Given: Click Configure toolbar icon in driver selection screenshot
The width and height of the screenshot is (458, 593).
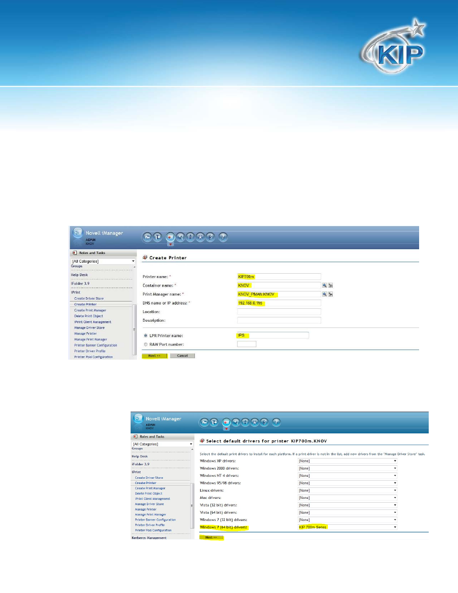Looking at the screenshot, I should (245, 422).
